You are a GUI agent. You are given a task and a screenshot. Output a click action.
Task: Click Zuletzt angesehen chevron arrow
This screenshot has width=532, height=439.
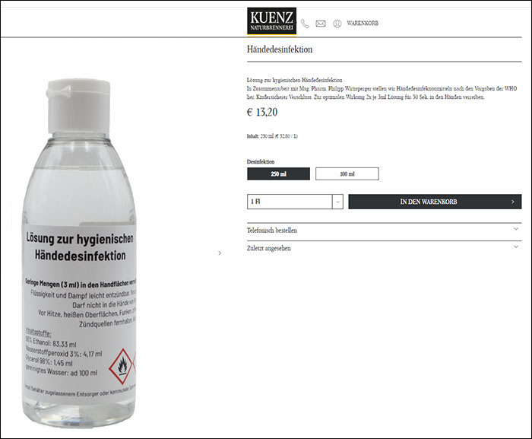coord(516,247)
